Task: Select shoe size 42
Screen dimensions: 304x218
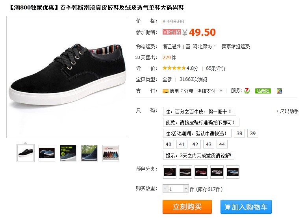Action: [195, 144]
